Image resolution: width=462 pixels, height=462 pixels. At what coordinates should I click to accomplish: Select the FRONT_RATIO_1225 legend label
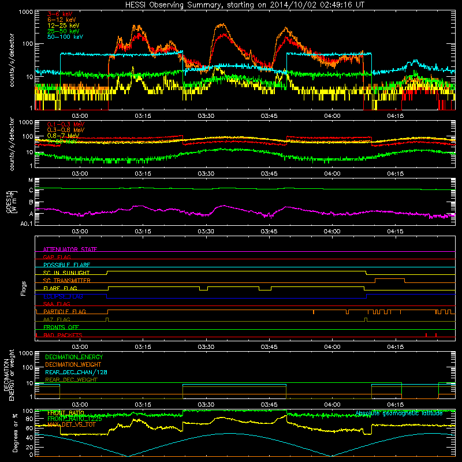pyautogui.click(x=74, y=419)
